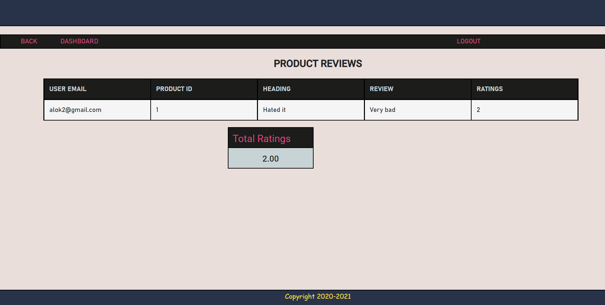Select the 'Hated it' heading cell
The image size is (605, 305).
tap(311, 110)
